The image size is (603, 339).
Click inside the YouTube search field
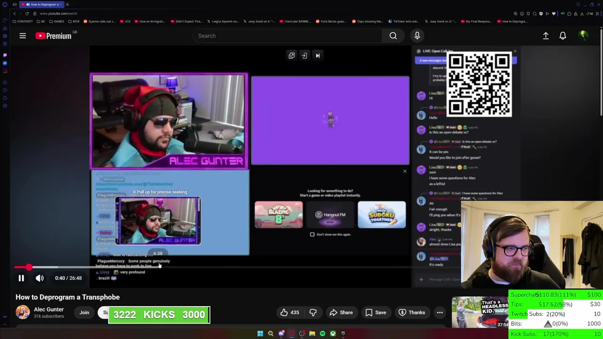point(287,36)
